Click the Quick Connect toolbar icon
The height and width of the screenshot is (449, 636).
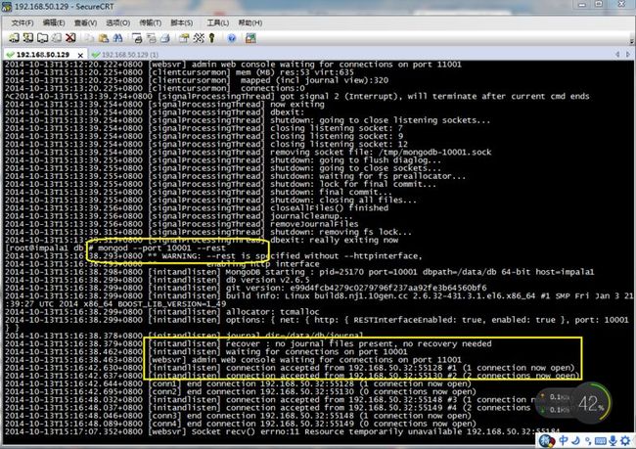28,38
